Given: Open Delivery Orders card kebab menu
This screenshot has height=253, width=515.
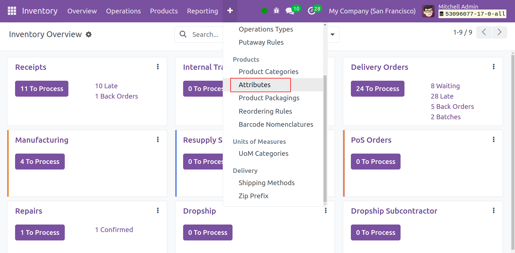Looking at the screenshot, I should (x=494, y=67).
